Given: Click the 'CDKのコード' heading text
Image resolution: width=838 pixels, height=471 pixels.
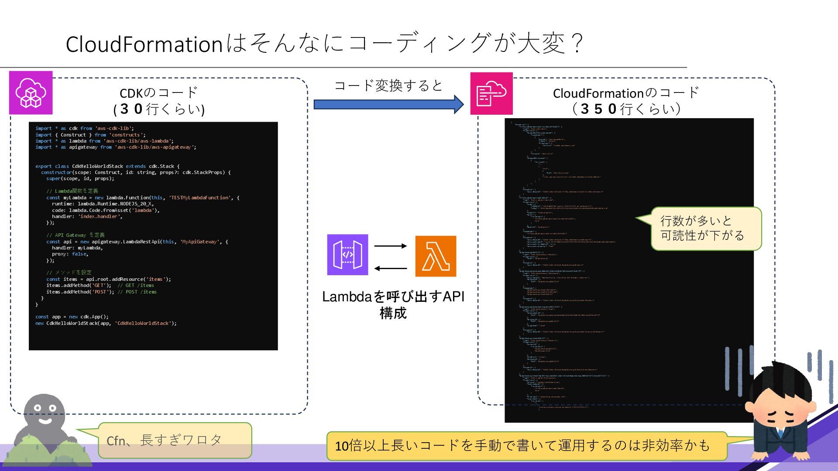Looking at the screenshot, I should (159, 93).
